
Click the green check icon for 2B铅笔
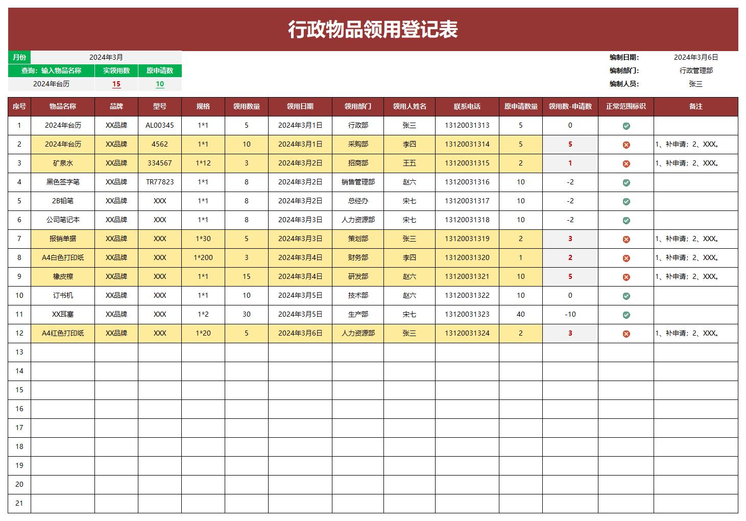[x=626, y=201]
